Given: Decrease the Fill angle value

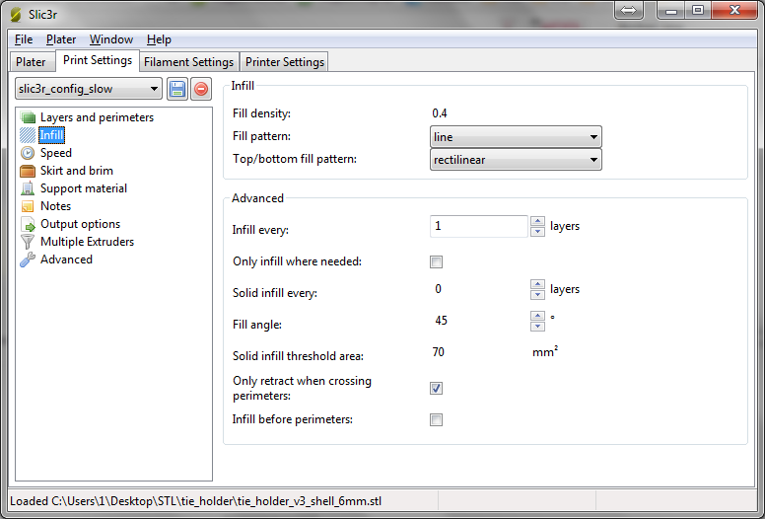Looking at the screenshot, I should (x=537, y=327).
